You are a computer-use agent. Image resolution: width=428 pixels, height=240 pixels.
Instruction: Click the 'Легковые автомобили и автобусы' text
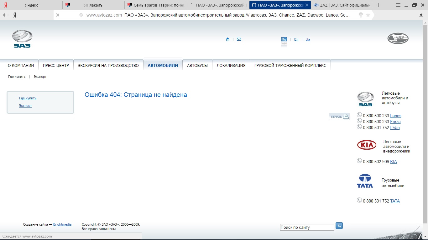(395, 98)
